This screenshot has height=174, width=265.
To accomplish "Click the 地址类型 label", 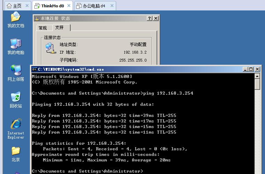I will (x=69, y=45).
